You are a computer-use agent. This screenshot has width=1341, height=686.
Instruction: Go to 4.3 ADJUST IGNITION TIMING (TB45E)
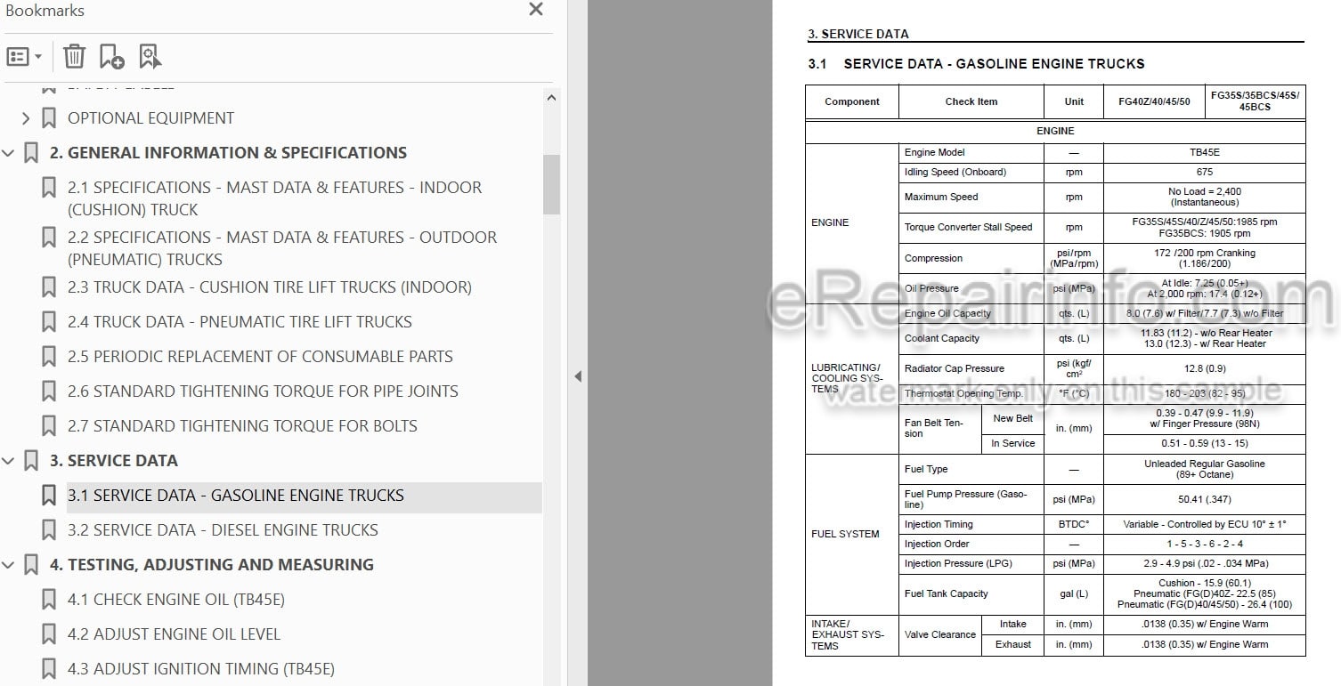click(201, 669)
